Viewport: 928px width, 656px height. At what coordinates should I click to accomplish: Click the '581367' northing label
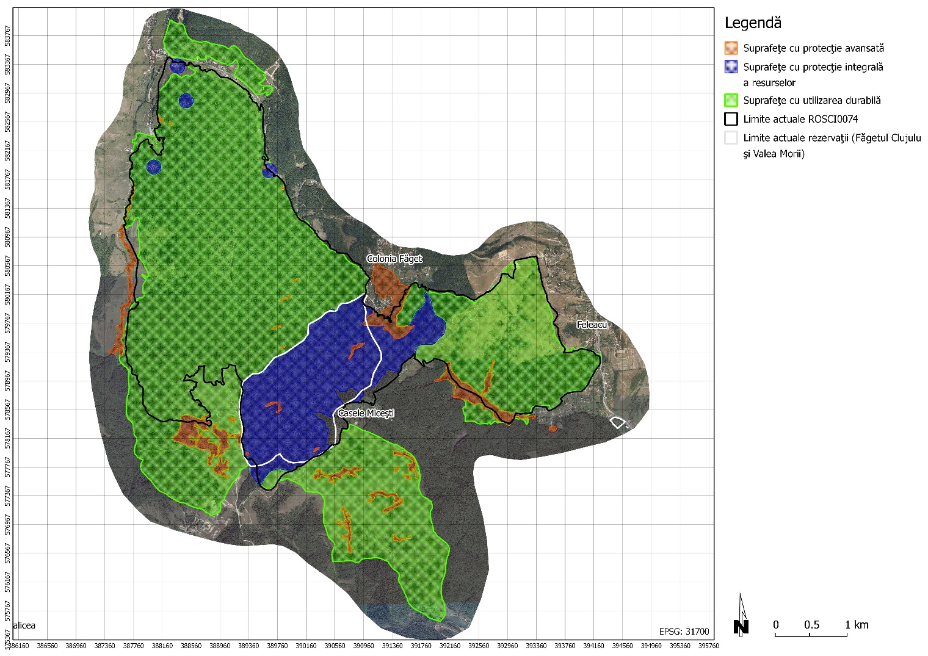click(x=7, y=208)
